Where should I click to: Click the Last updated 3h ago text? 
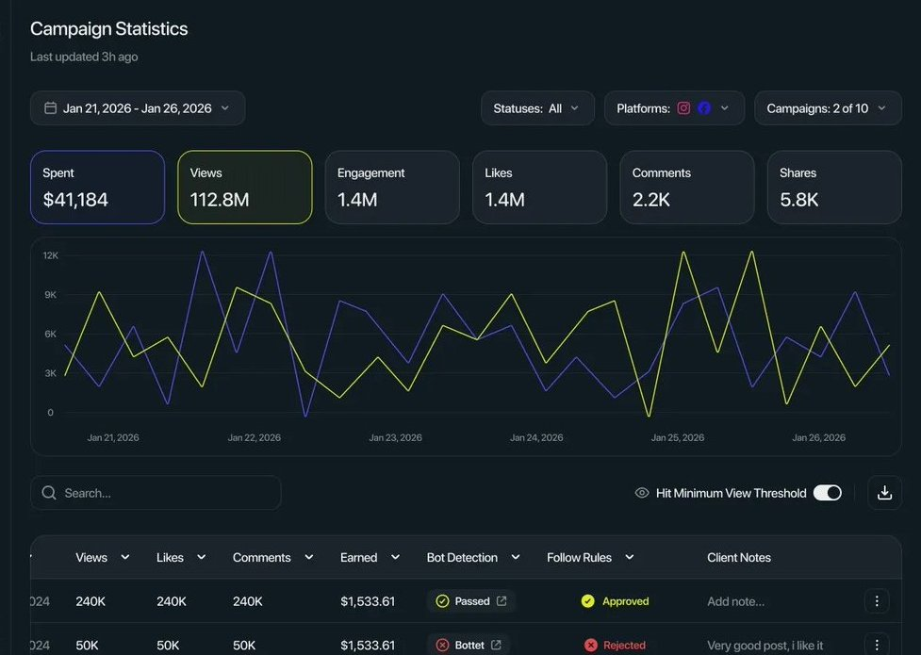(x=84, y=57)
